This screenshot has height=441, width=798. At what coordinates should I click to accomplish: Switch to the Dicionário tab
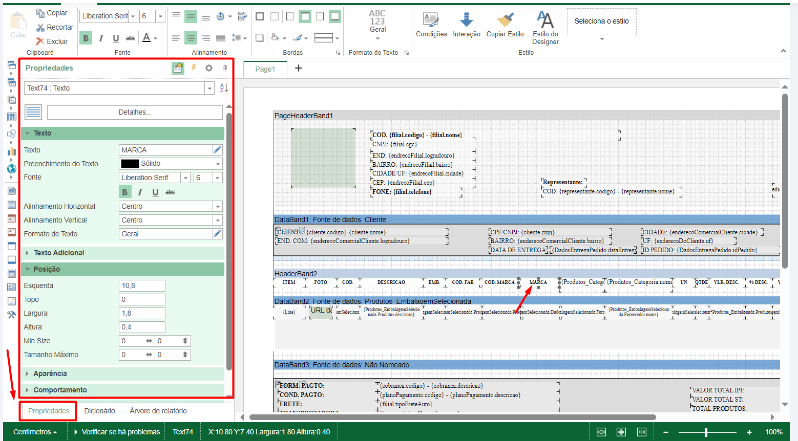(x=99, y=411)
